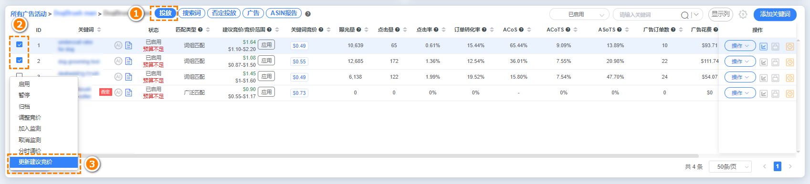Click orange history icon in row 2
This screenshot has height=184, width=810.
[790, 62]
